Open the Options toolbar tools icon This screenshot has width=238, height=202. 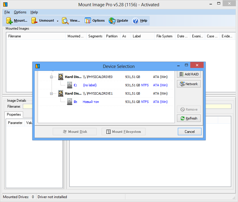tap(88, 21)
